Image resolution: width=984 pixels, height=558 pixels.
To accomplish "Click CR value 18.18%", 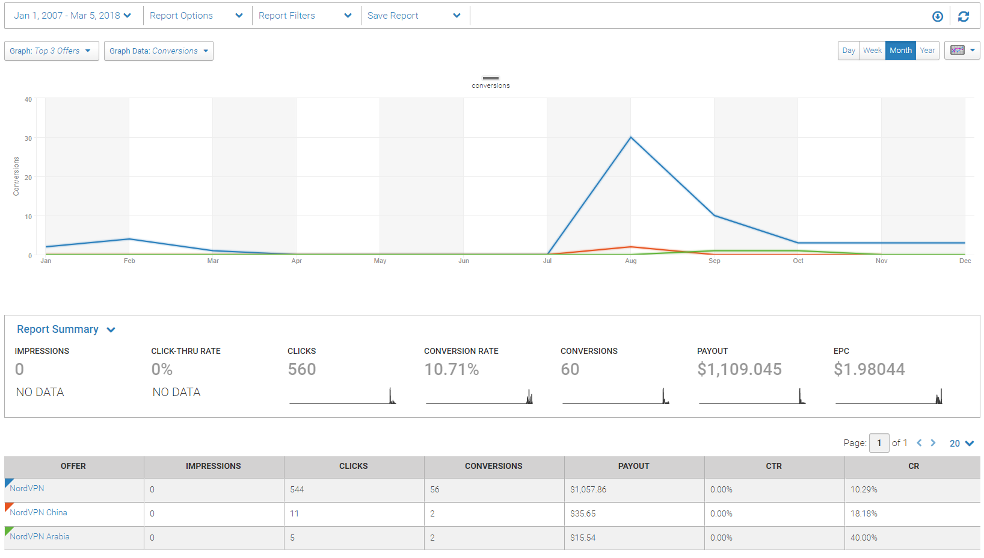I will (x=864, y=513).
